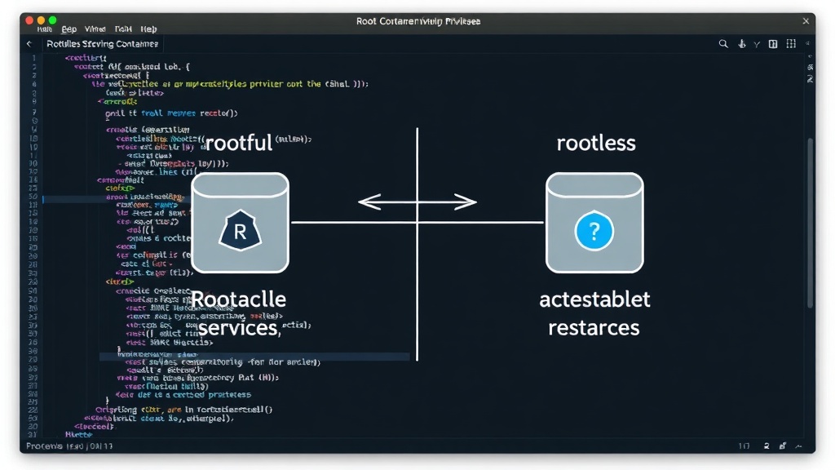
Task: Open the Help menu
Action: point(148,29)
